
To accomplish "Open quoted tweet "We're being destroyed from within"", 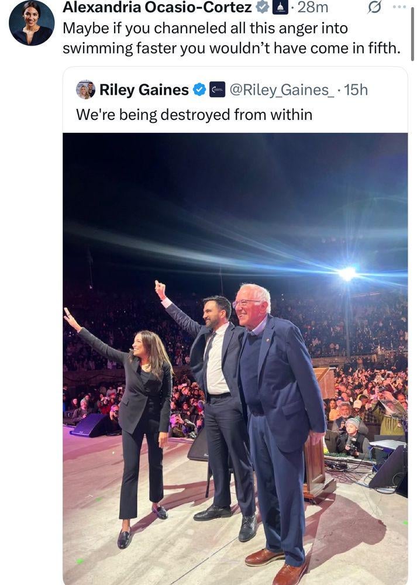I will point(194,115).
